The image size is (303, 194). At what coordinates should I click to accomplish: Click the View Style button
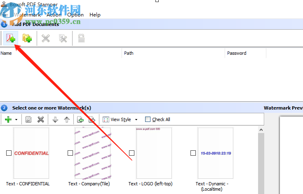click(x=117, y=119)
